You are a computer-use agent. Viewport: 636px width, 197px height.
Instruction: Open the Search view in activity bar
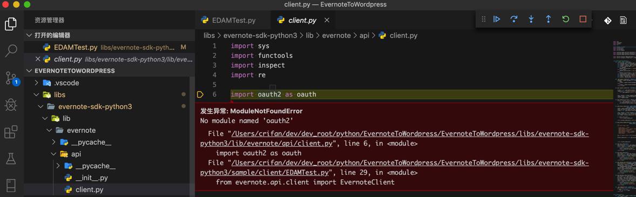(11, 51)
